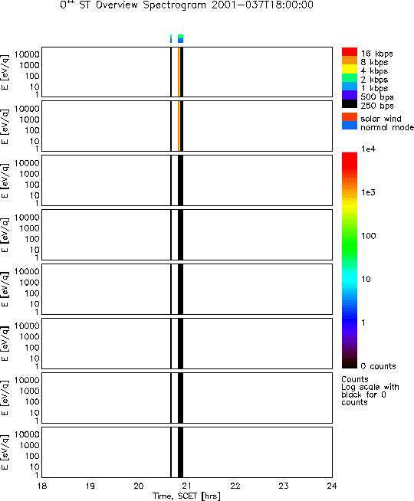Click the 2 kbps green legend swatch
The width and height of the screenshot is (414, 501).
(350, 77)
